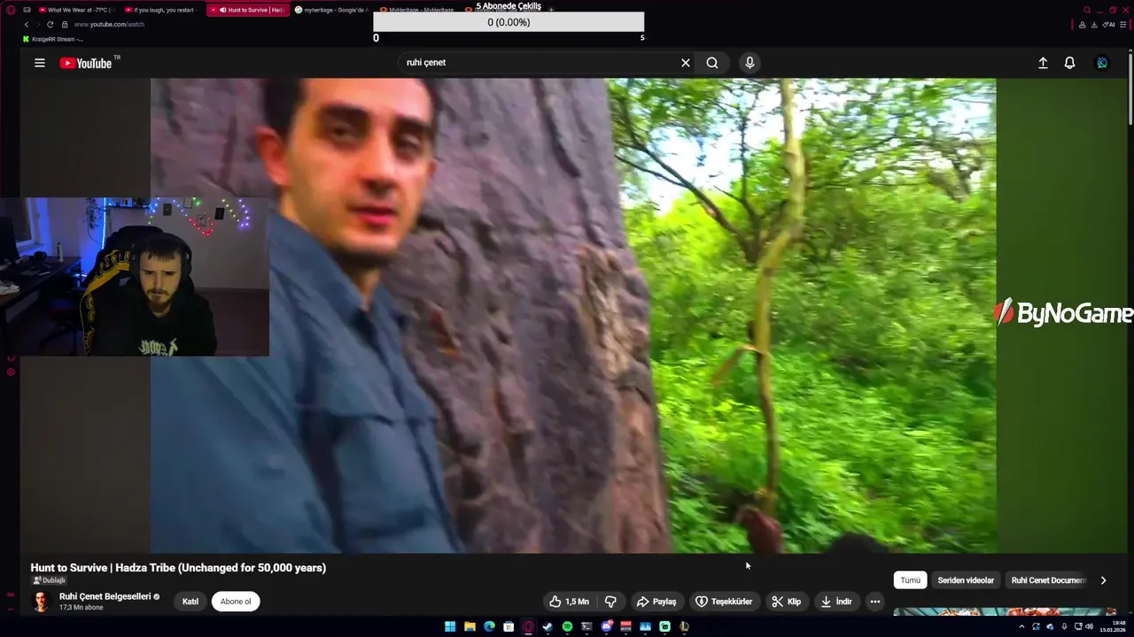
Task: Open the YouTube create/upload icon
Action: 1043,63
